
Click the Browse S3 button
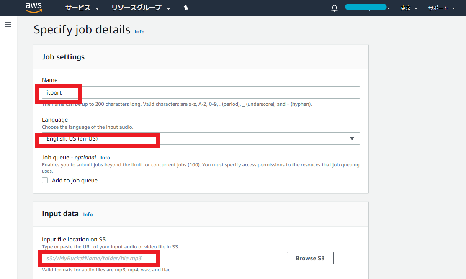coord(310,258)
